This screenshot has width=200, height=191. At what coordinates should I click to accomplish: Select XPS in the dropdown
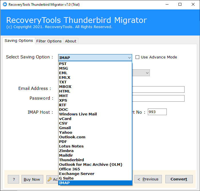95,100
